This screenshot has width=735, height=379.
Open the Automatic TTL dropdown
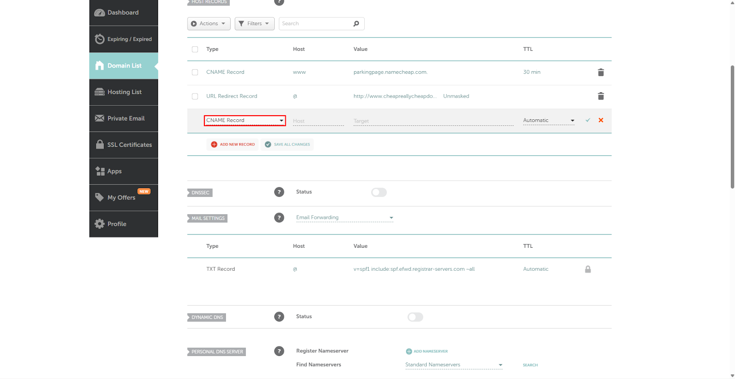pos(548,121)
